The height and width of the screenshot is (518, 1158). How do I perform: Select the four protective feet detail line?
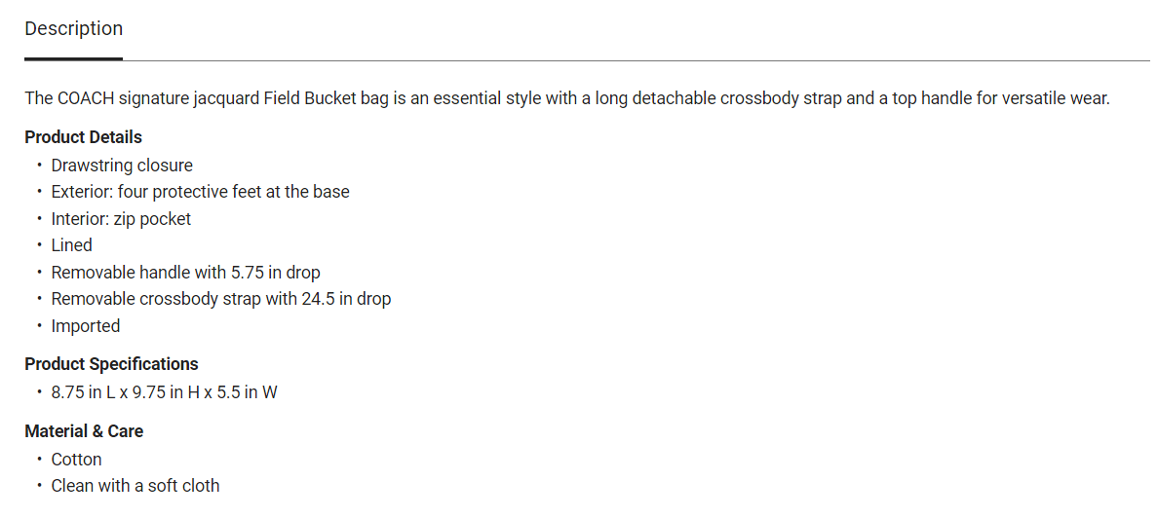pyautogui.click(x=200, y=192)
